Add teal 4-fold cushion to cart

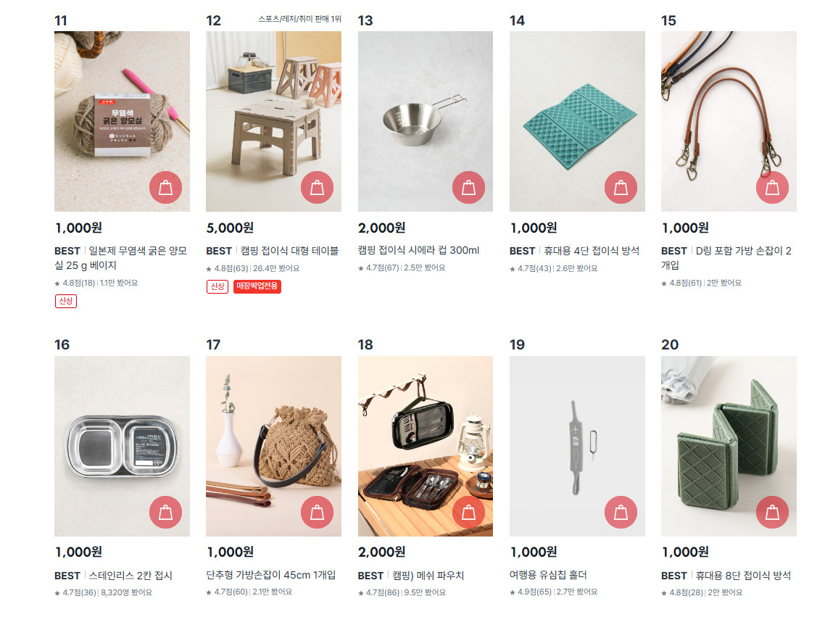pyautogui.click(x=621, y=187)
